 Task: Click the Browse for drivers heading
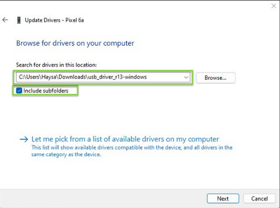75,43
